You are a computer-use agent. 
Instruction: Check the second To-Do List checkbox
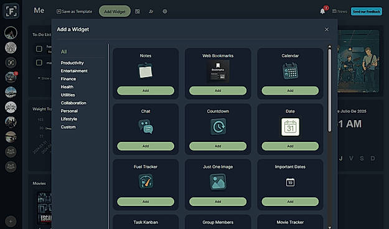39,62
